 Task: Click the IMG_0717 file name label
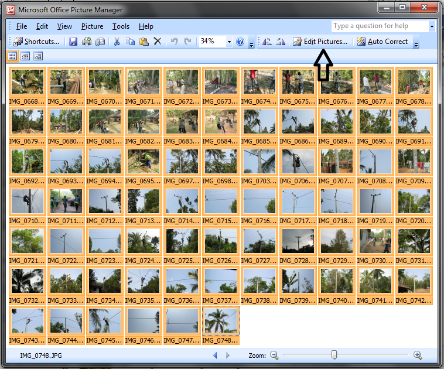pyautogui.click(x=298, y=221)
